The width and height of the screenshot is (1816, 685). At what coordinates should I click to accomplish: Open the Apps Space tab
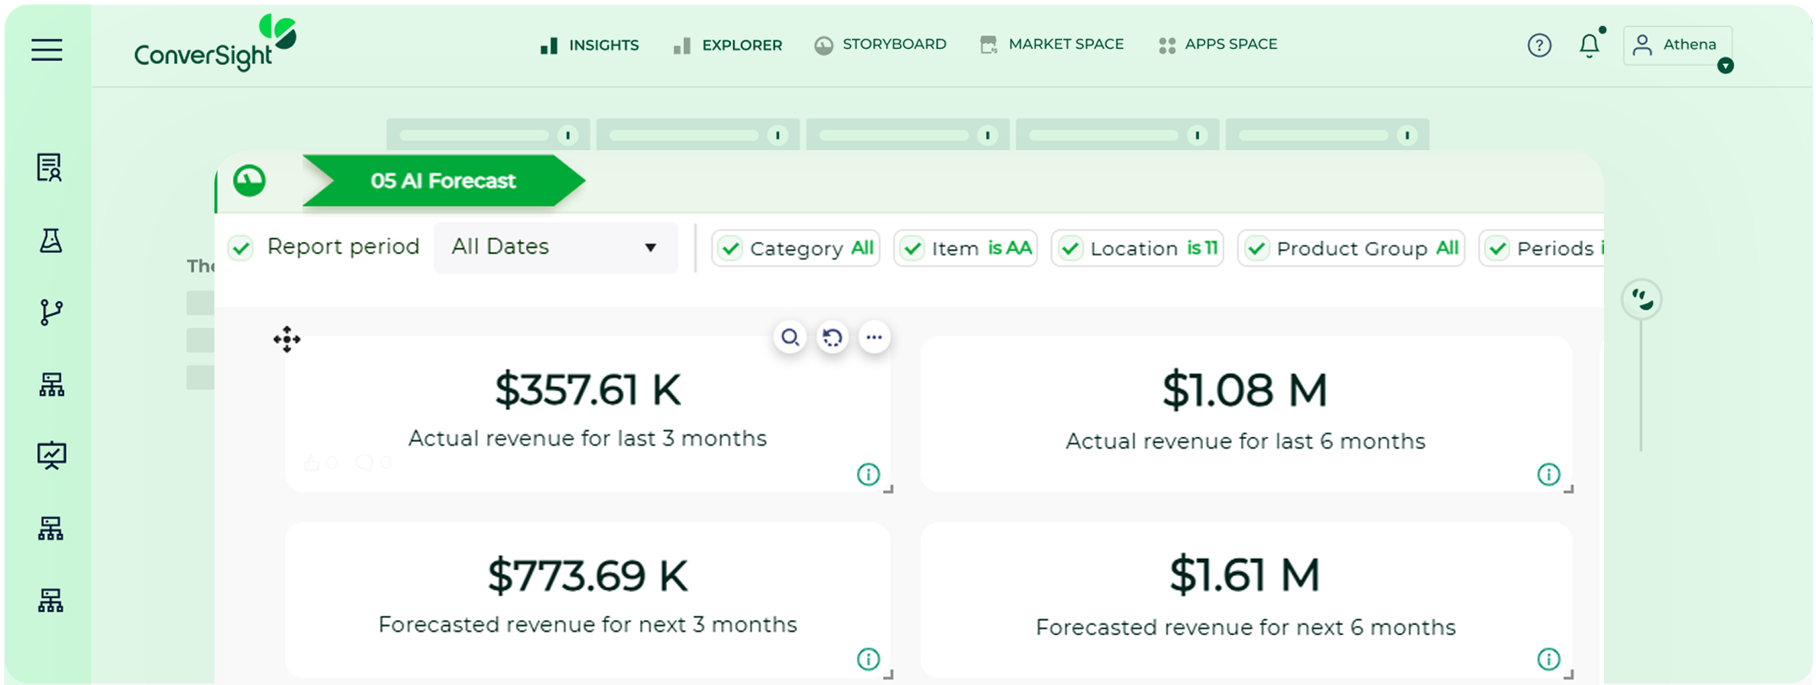[1217, 45]
